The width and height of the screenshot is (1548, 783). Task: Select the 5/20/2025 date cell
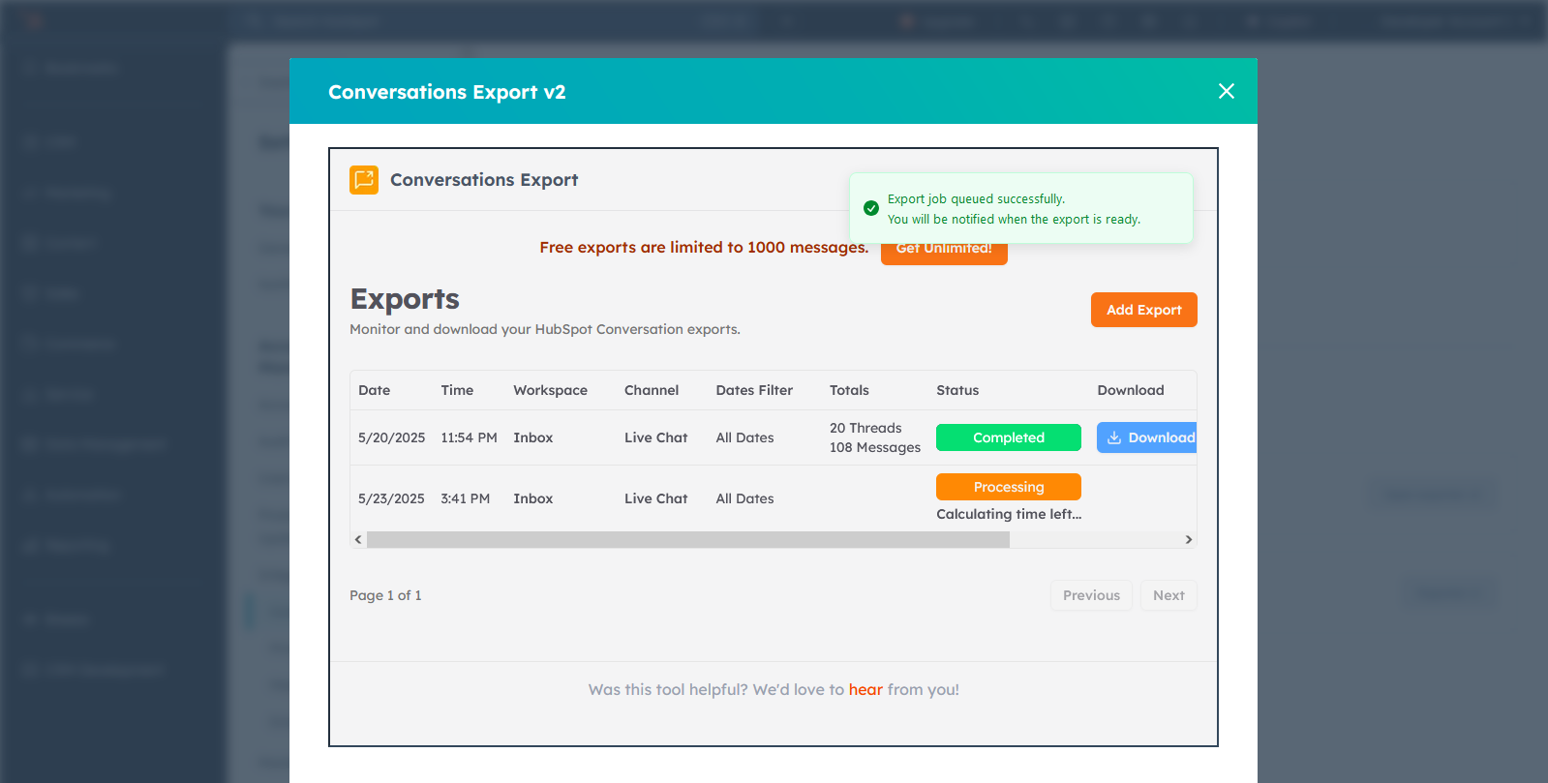(x=392, y=437)
